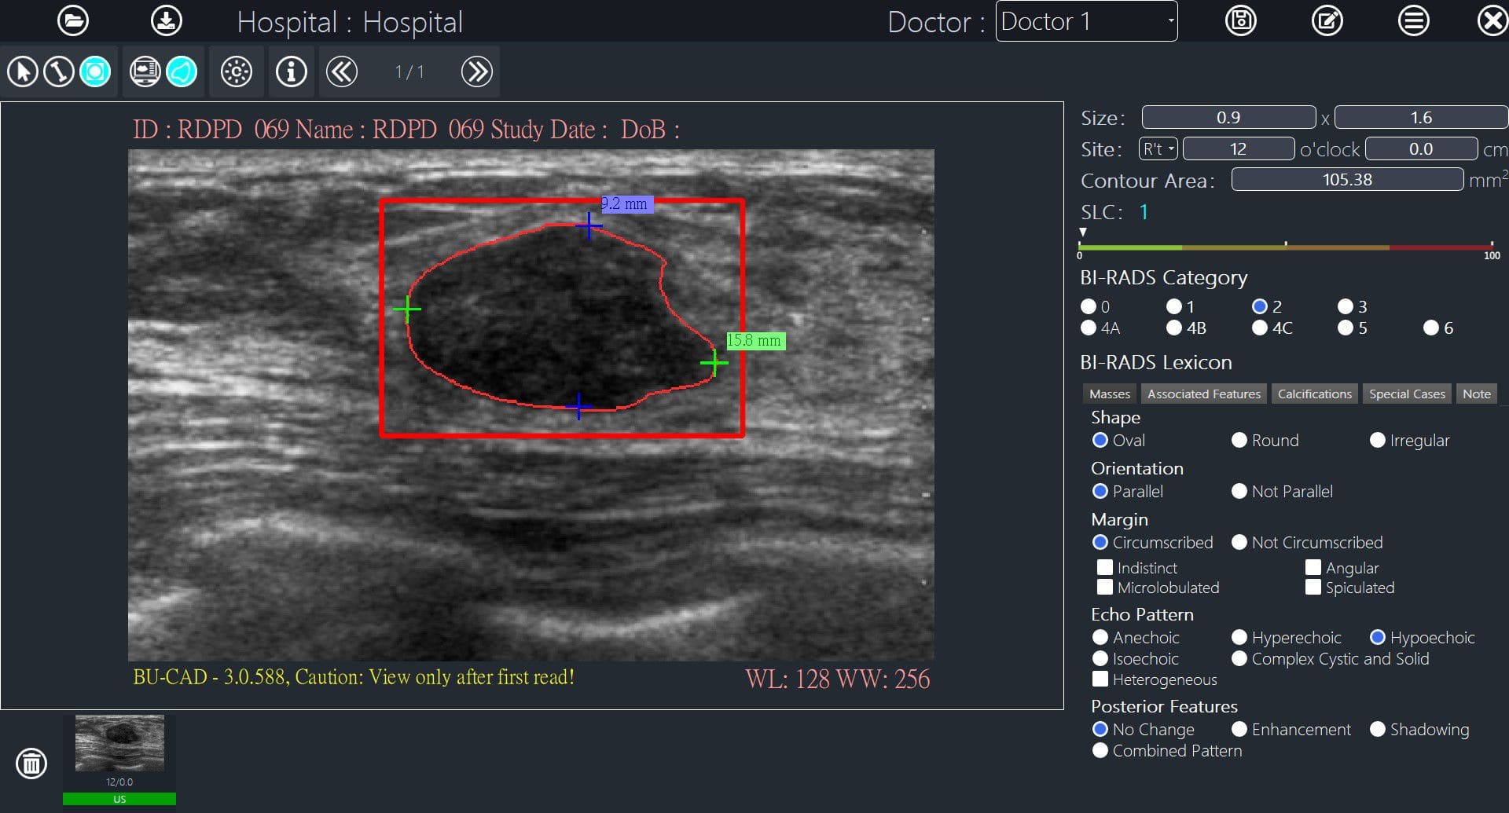Viewport: 1509px width, 813px height.
Task: Activate the ROI box tool
Action: tap(94, 71)
